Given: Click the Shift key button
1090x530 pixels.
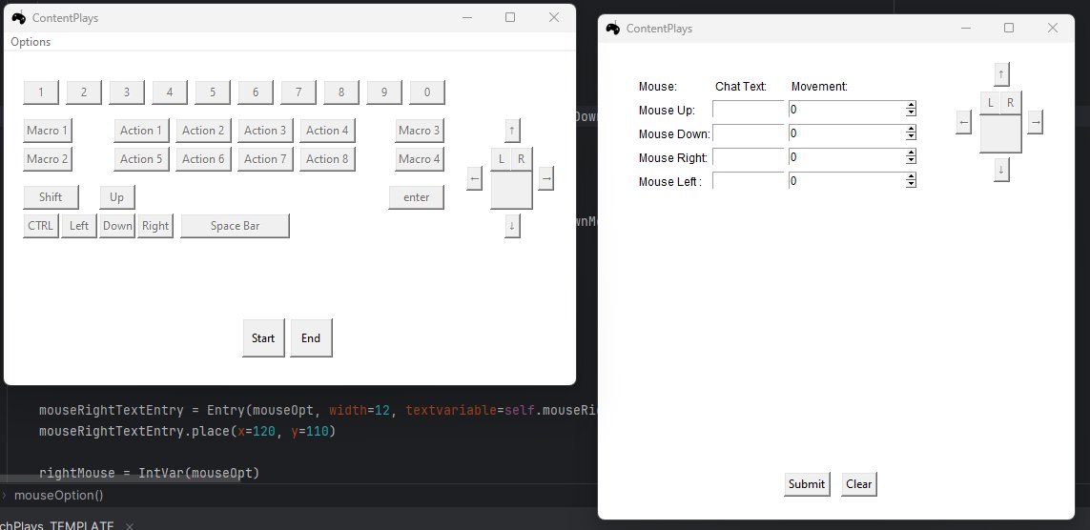Looking at the screenshot, I should pyautogui.click(x=51, y=197).
